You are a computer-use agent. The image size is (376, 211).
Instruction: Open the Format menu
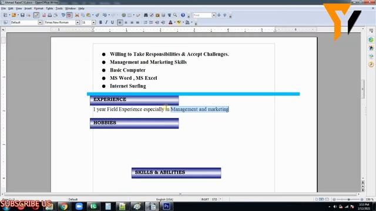[x=39, y=8]
